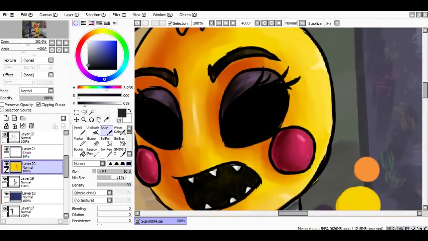
Task: Select the Water Color tool
Action: pyautogui.click(x=119, y=131)
